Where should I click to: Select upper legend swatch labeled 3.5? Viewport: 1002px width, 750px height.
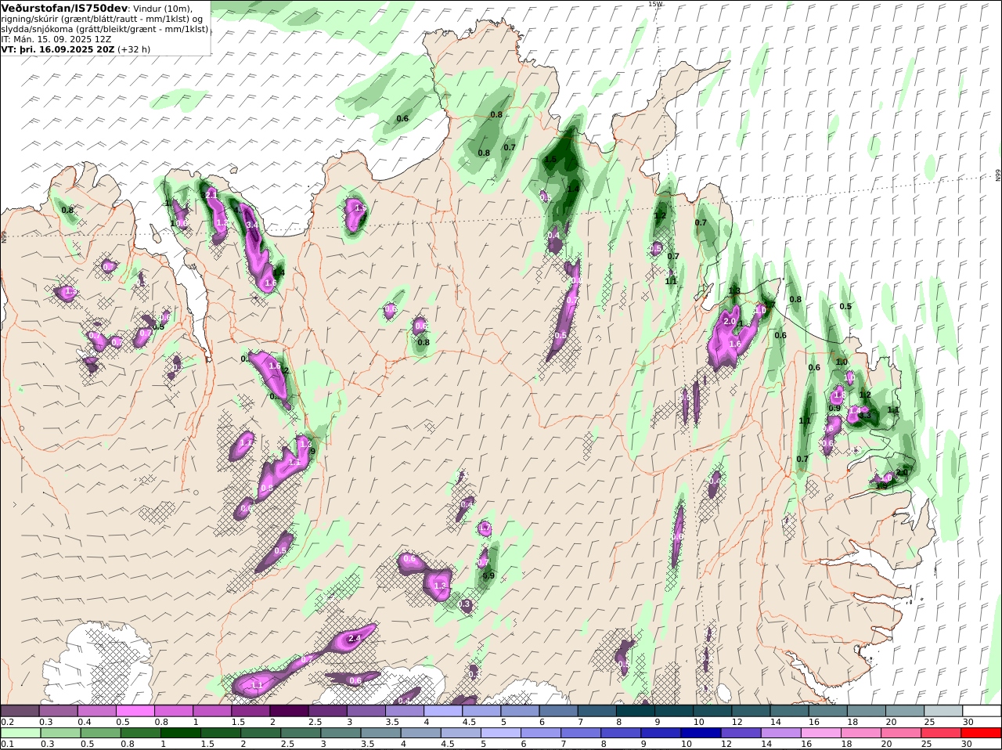pyautogui.click(x=405, y=710)
